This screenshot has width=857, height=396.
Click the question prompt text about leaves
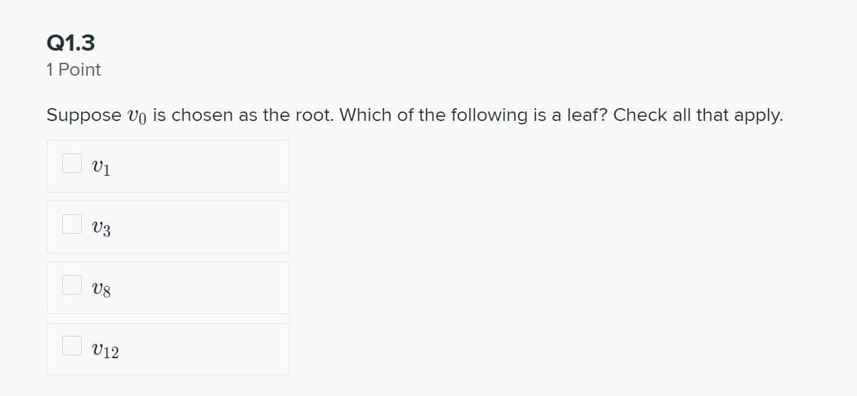pyautogui.click(x=414, y=115)
